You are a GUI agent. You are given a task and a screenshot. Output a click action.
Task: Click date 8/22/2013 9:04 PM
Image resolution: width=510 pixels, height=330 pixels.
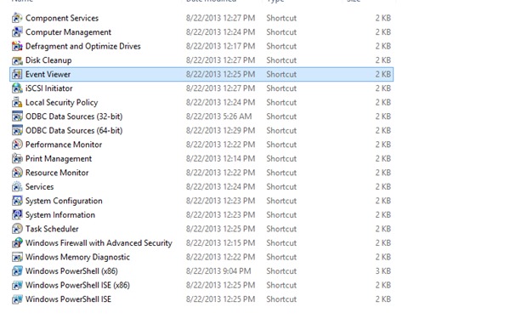pos(218,271)
